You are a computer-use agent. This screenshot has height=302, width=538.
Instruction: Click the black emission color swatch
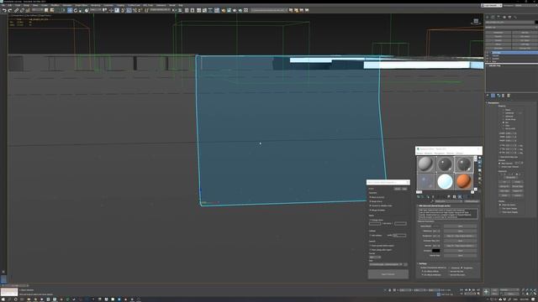(435, 251)
